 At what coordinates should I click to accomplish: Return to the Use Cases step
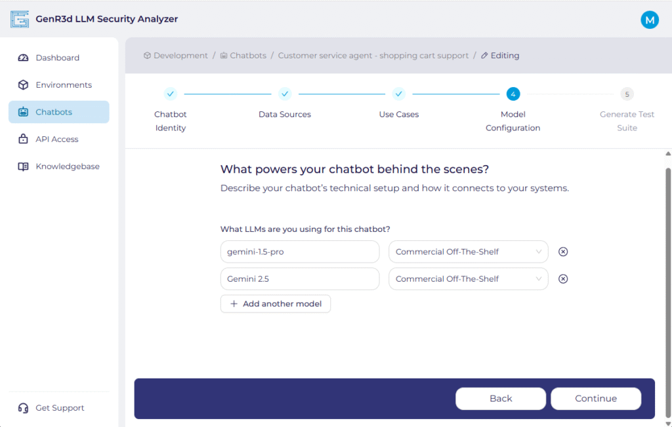pos(398,94)
